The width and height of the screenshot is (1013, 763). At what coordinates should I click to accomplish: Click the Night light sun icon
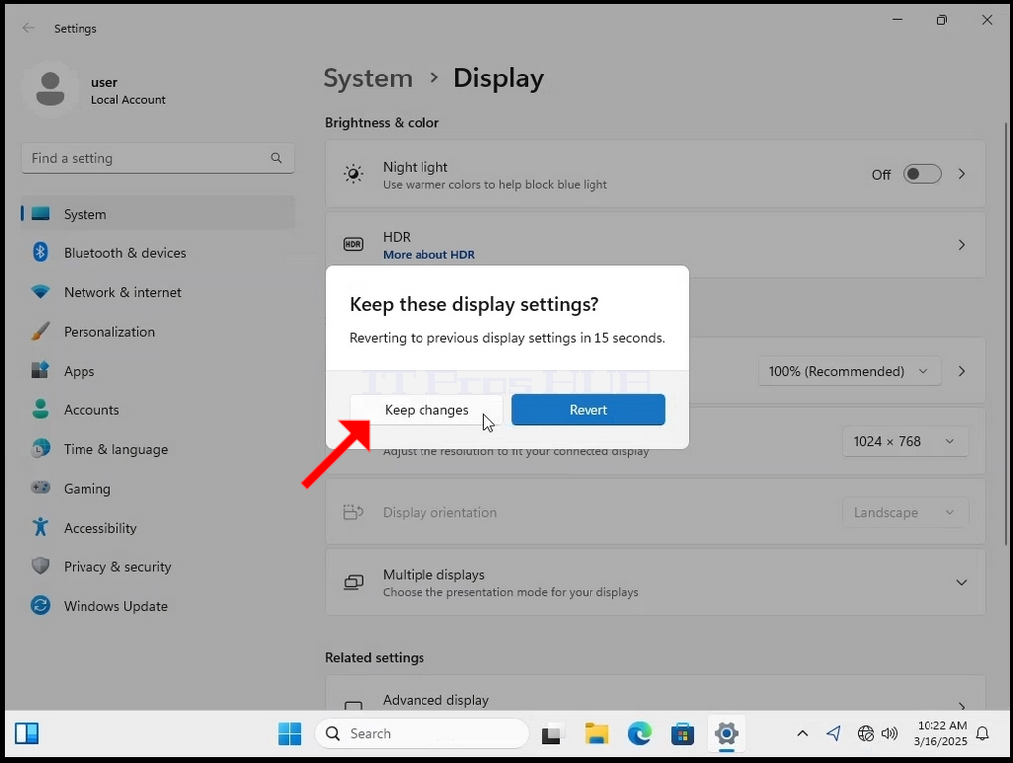353,174
